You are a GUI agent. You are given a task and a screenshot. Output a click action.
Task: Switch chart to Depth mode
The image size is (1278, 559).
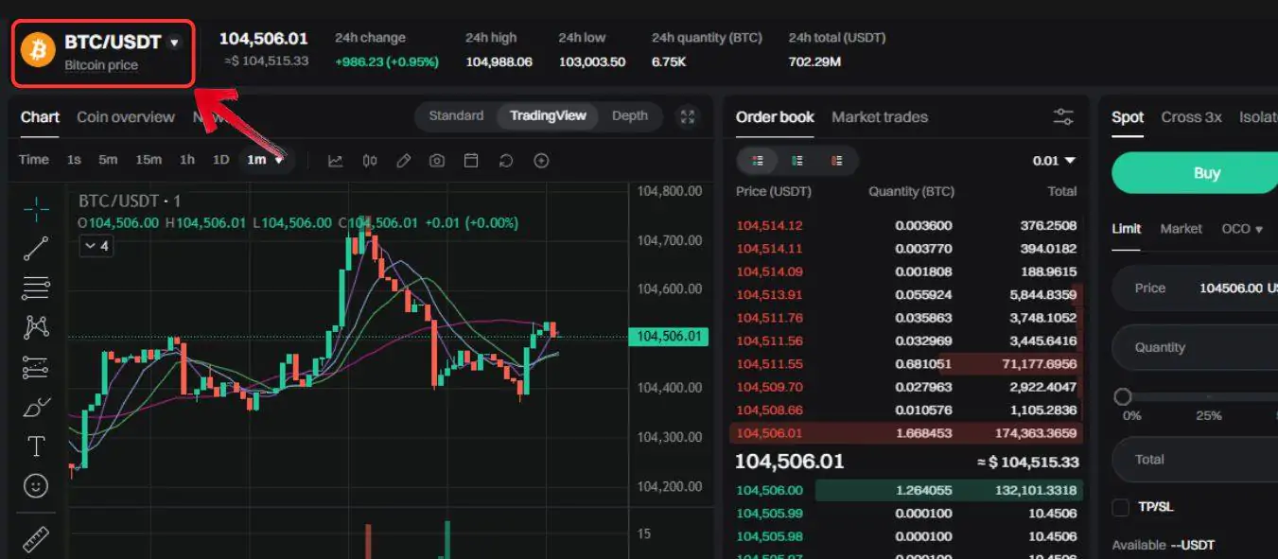630,115
